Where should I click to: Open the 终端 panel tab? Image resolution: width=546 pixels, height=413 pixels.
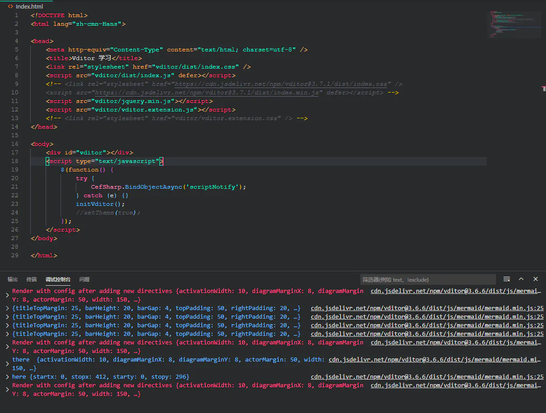(32, 279)
